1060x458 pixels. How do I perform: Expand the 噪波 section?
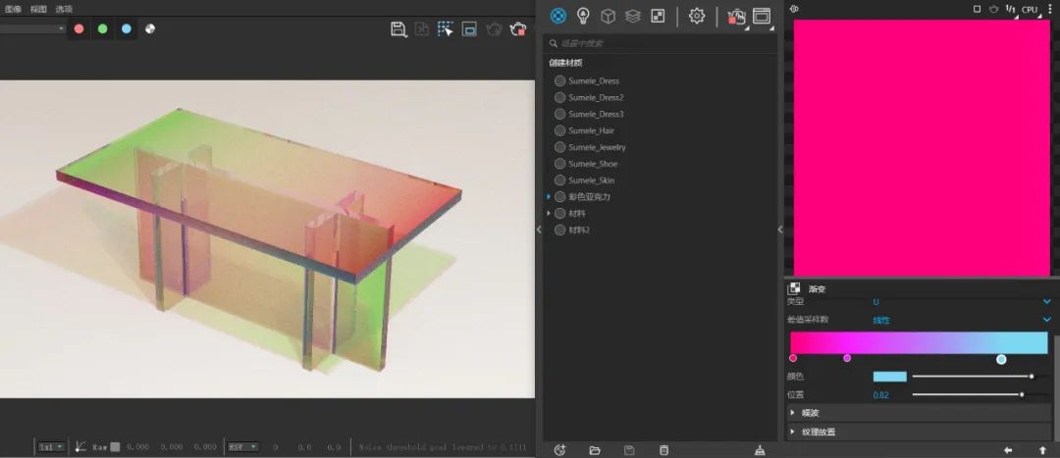tap(920, 413)
